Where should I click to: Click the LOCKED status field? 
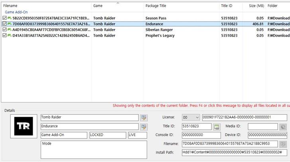click(x=108, y=135)
